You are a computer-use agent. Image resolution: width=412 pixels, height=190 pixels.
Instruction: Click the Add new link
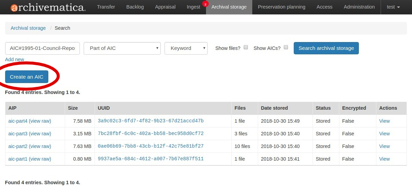coord(14,59)
